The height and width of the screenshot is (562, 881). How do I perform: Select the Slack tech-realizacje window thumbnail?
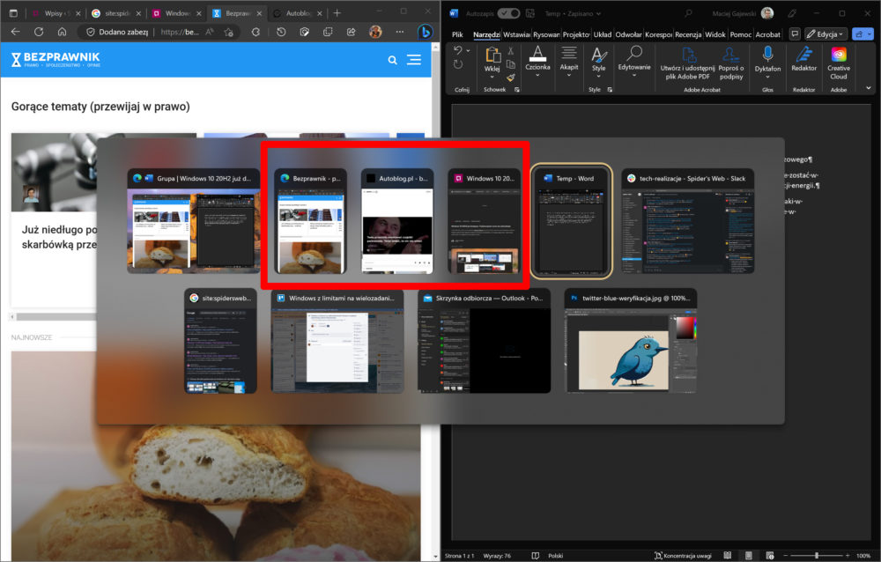point(688,221)
